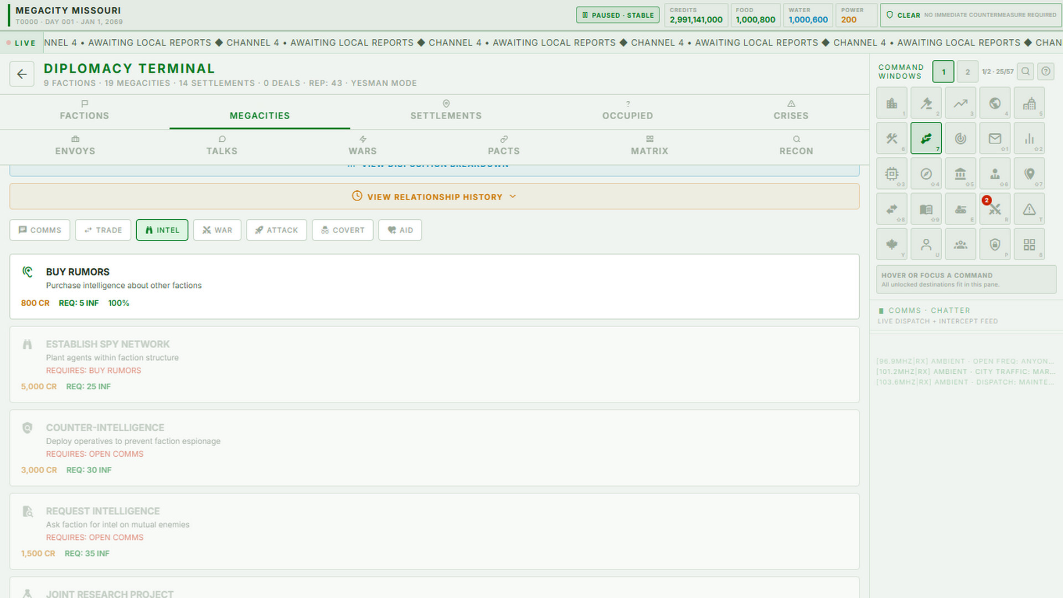Image resolution: width=1063 pixels, height=598 pixels.
Task: Expand View Relationship History
Action: pos(435,197)
